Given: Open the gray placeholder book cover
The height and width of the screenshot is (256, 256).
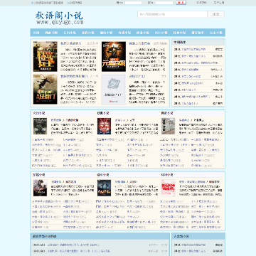Looking at the screenshot, I should (114, 90).
